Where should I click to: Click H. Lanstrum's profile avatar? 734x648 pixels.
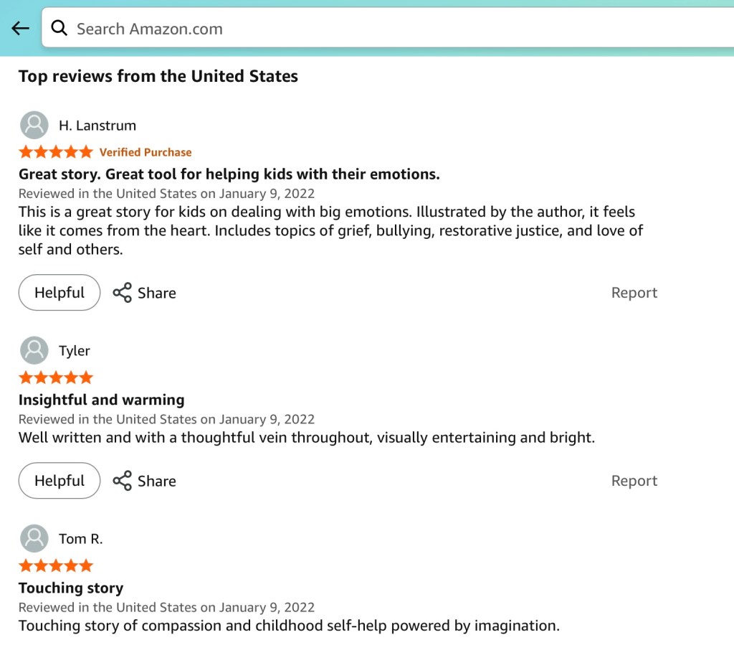coord(34,126)
